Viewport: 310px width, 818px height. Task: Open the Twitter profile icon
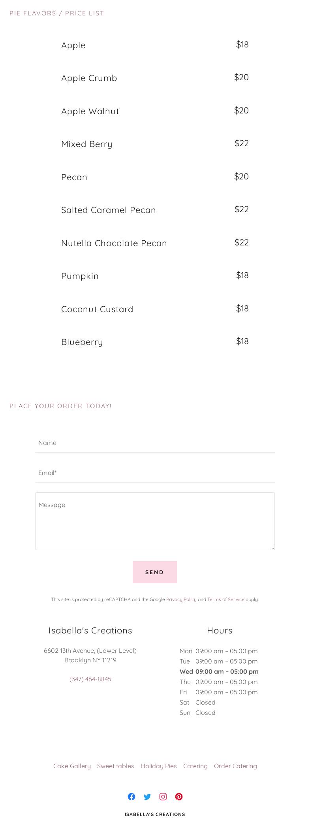pyautogui.click(x=147, y=797)
